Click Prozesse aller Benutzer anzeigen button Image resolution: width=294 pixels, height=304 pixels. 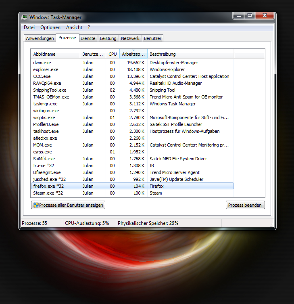[68, 205]
